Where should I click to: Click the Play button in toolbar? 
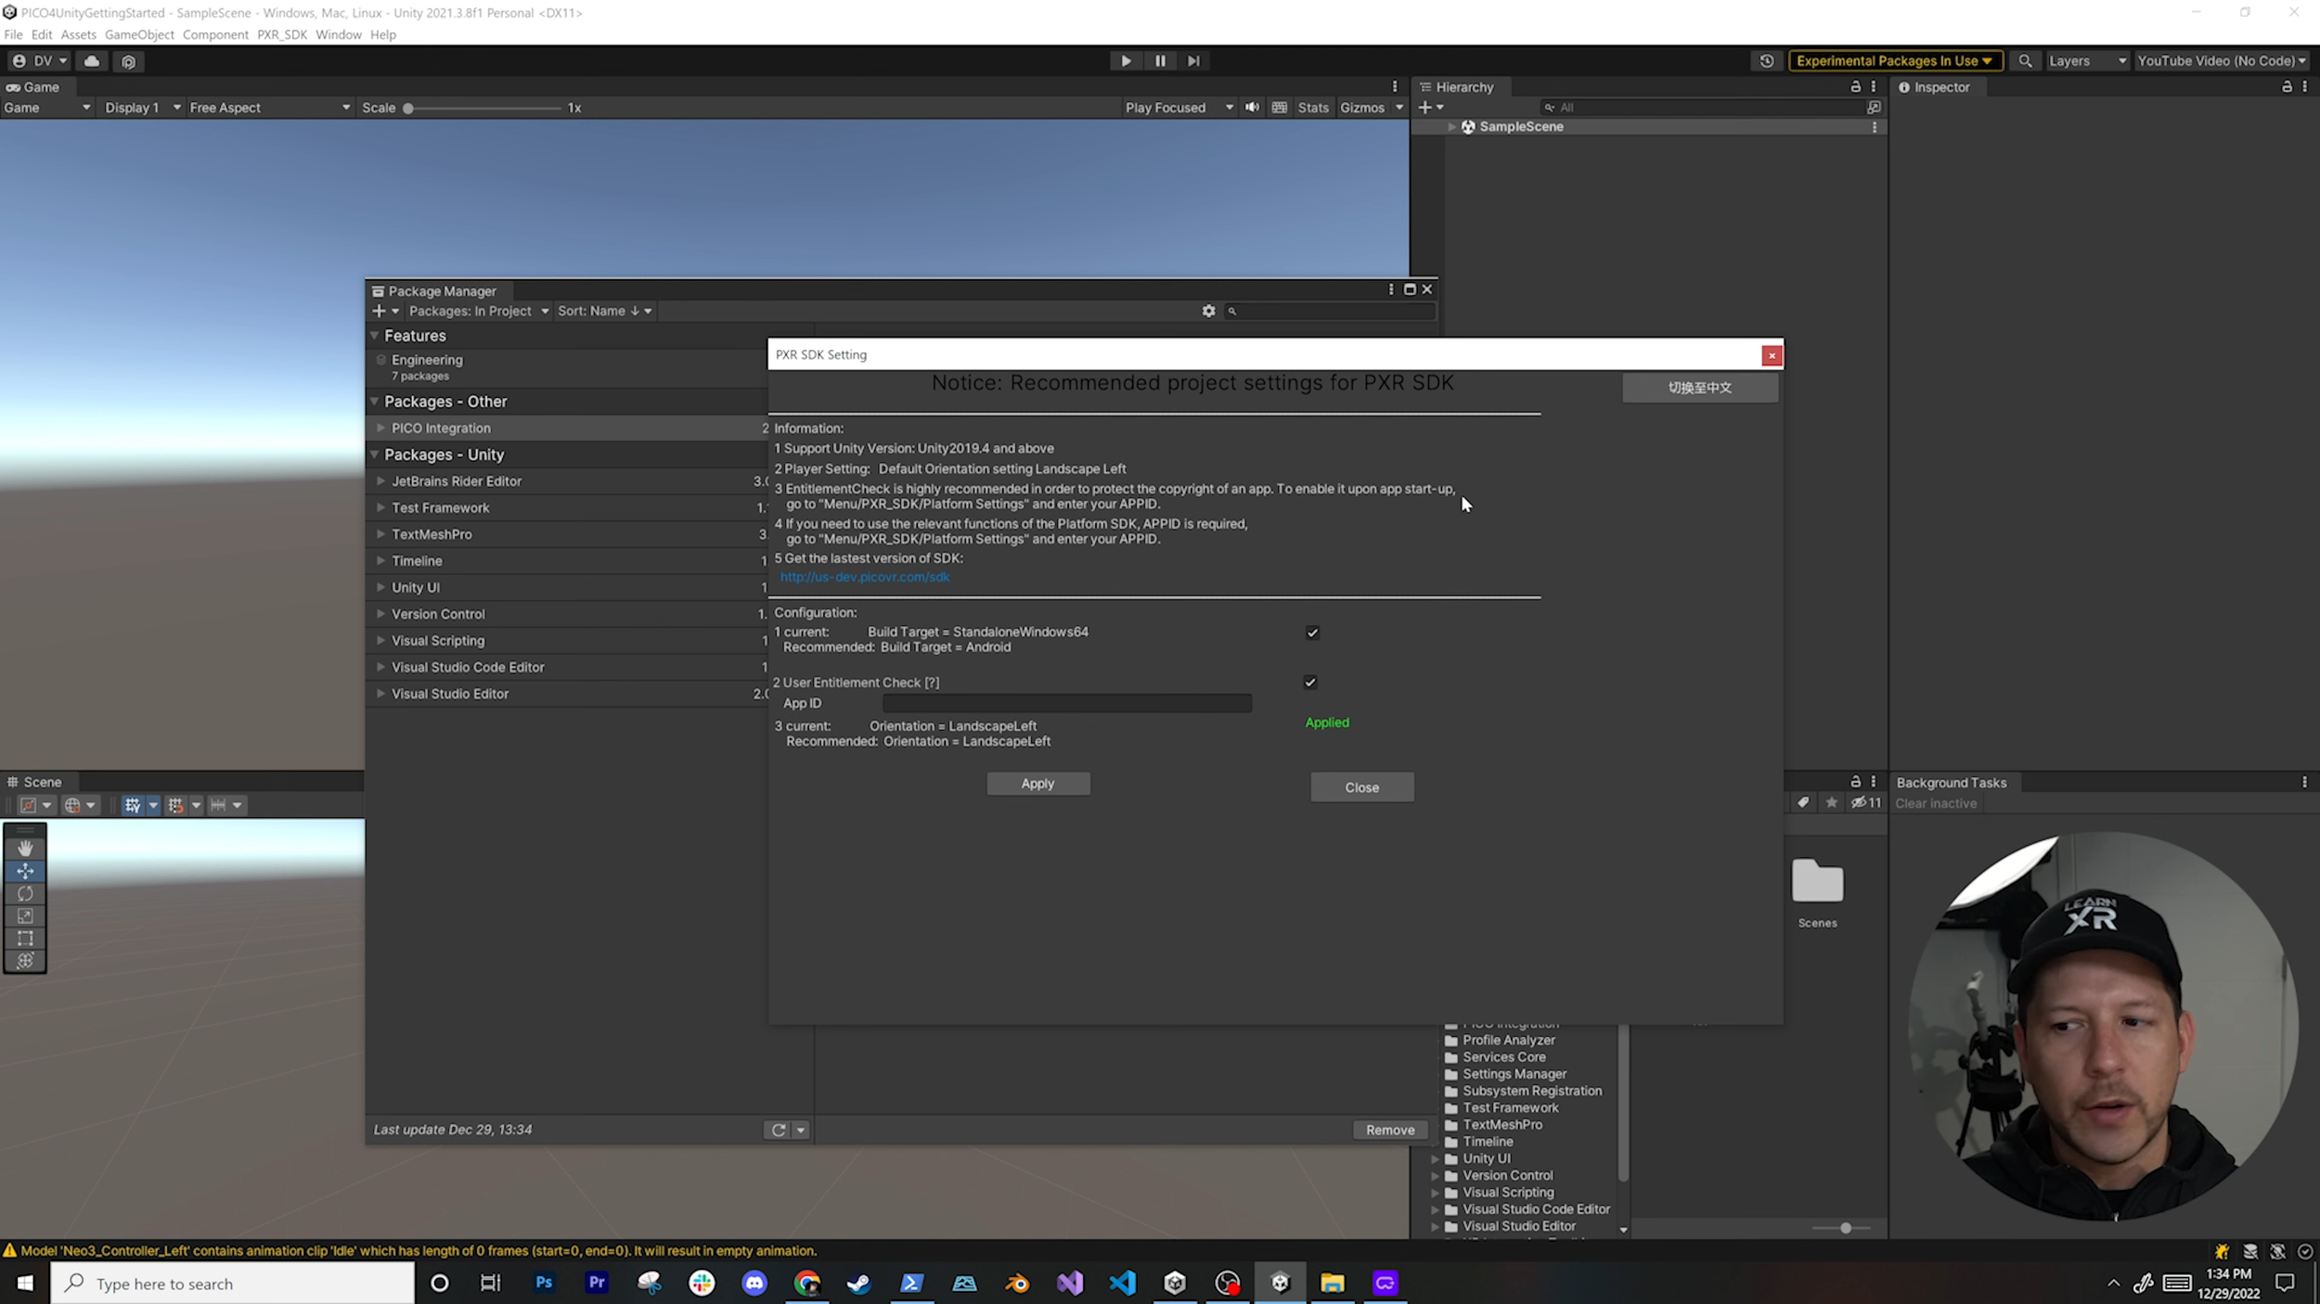click(x=1126, y=61)
